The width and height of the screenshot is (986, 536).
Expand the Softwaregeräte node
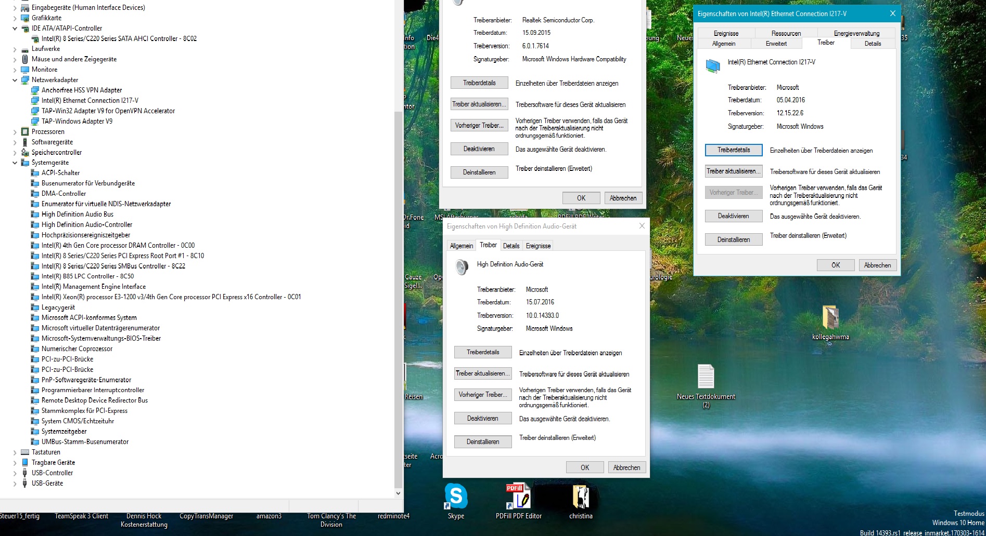pos(15,142)
